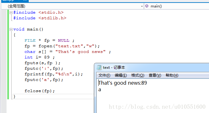Click the 'text - 记事本' title bar

click(x=152, y=68)
